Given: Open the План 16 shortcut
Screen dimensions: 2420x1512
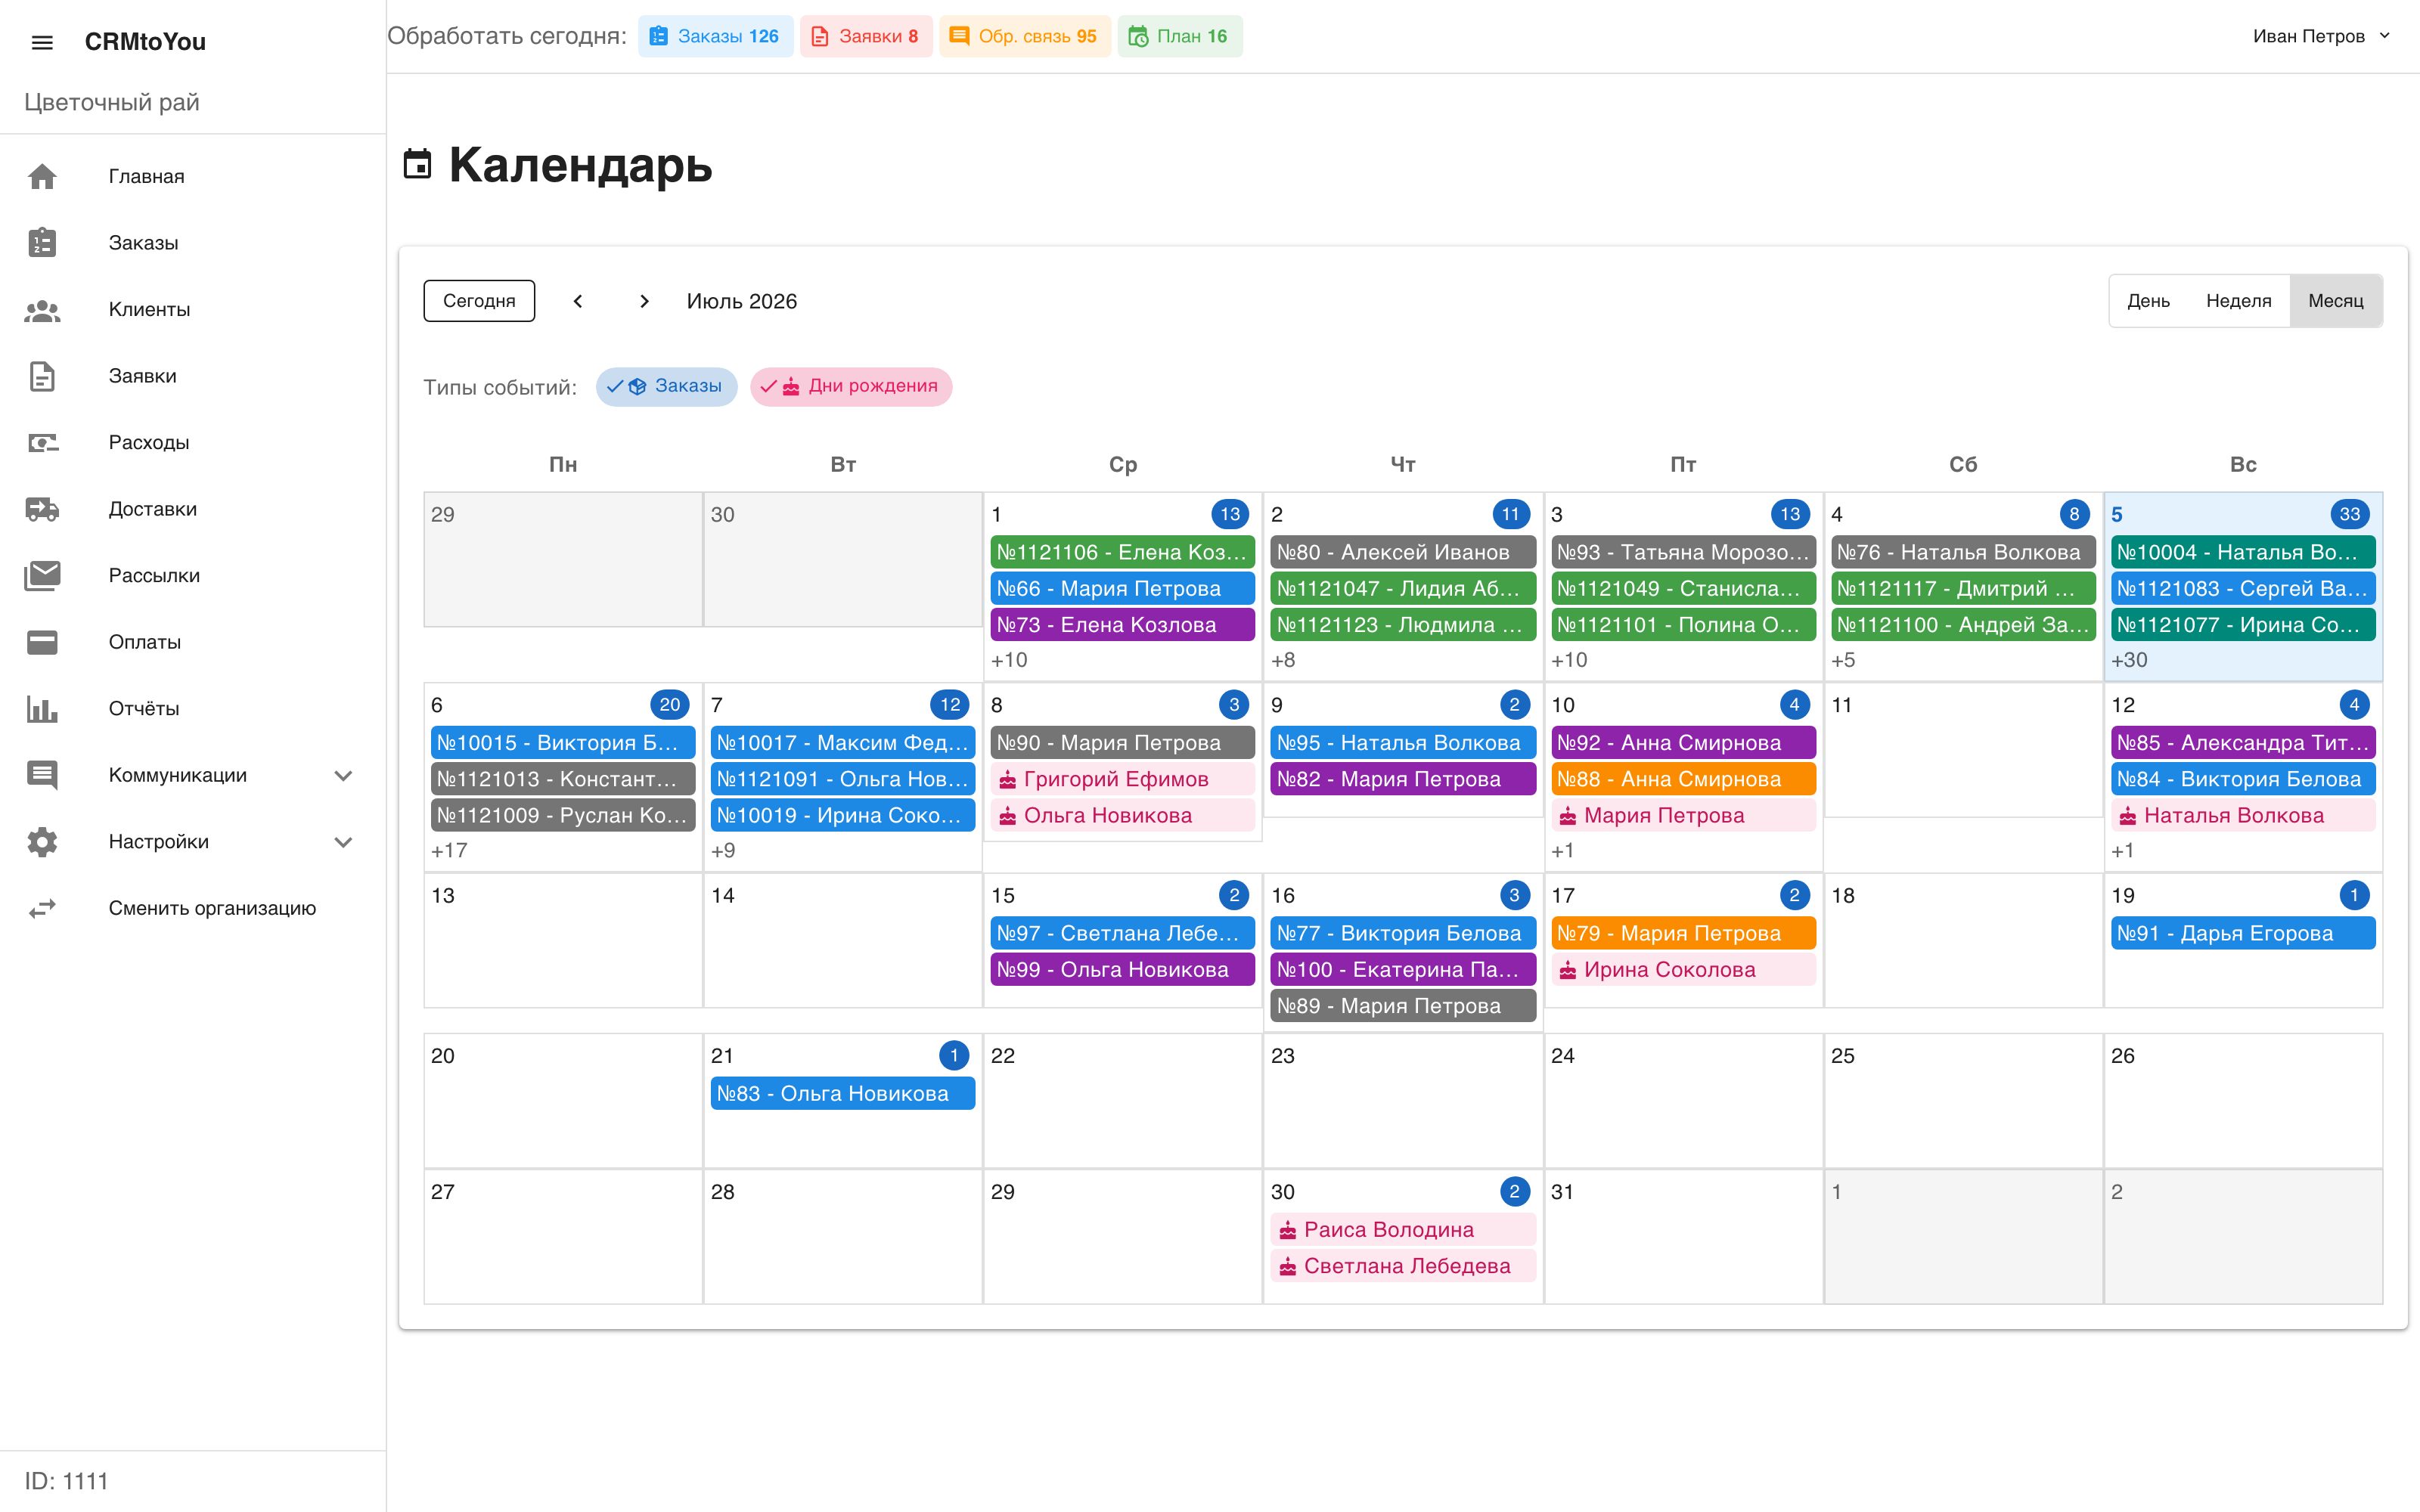Looking at the screenshot, I should point(1179,36).
